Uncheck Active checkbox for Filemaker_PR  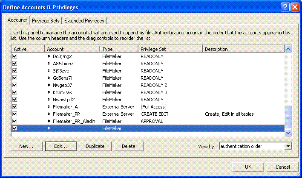click(x=15, y=114)
